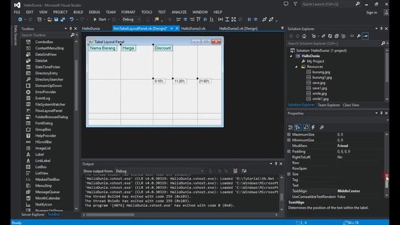400x225 pixels.
Task: Click the Toolbox vertical scrollbar thumb
Action: coord(76,86)
